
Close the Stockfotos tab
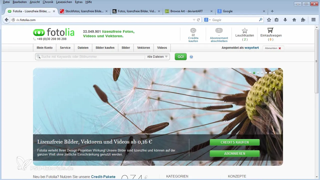click(x=107, y=11)
